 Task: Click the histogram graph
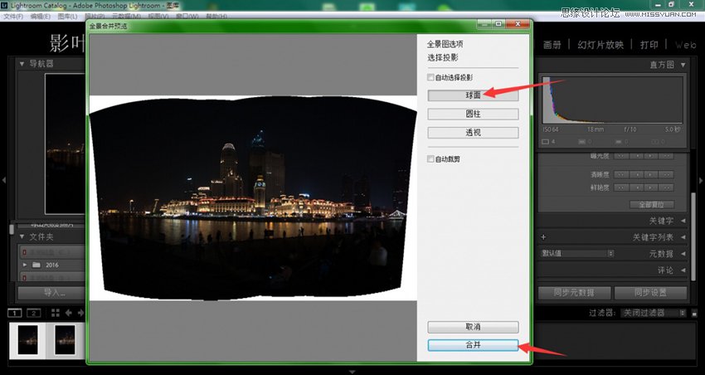tap(612, 100)
